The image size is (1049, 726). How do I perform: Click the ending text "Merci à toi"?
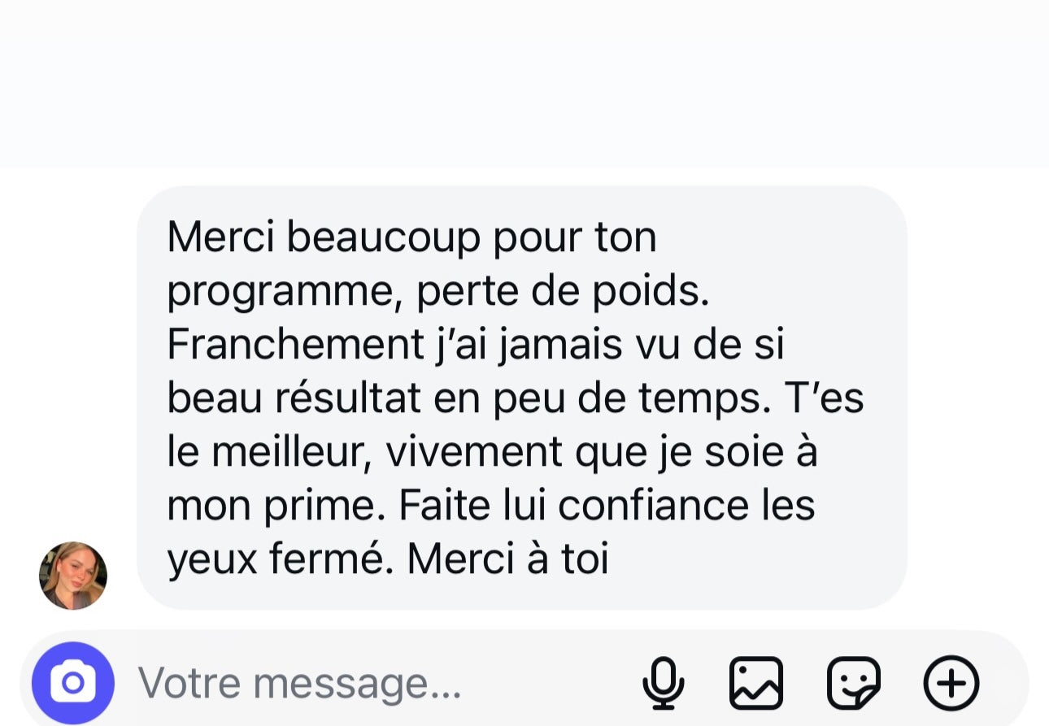pos(507,559)
